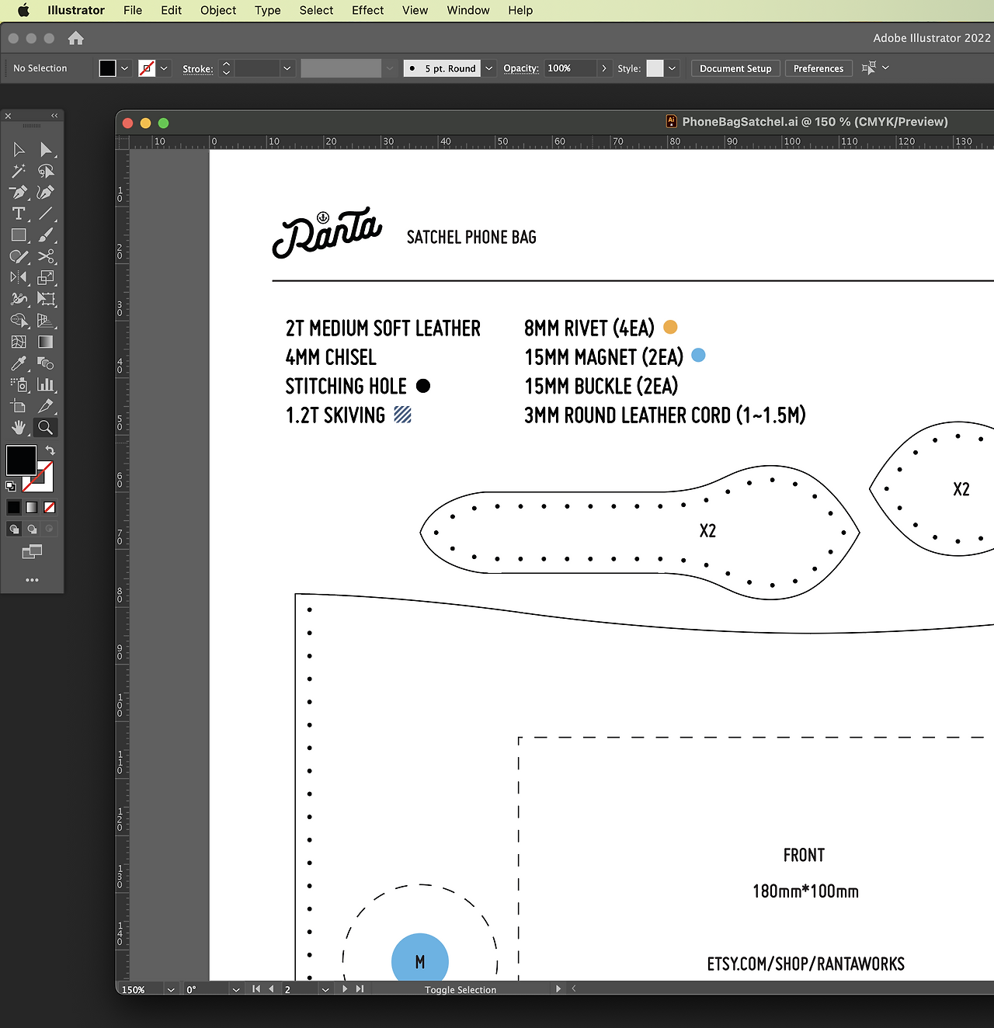The image size is (994, 1028).
Task: Select the Column Graph tool
Action: pyautogui.click(x=46, y=384)
